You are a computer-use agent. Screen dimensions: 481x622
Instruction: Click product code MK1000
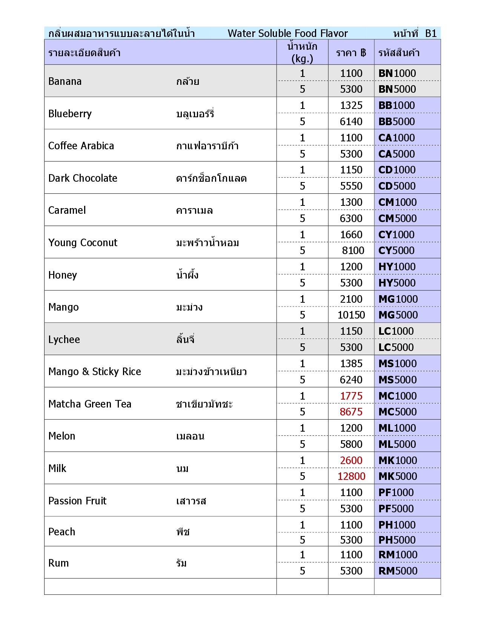(398, 460)
